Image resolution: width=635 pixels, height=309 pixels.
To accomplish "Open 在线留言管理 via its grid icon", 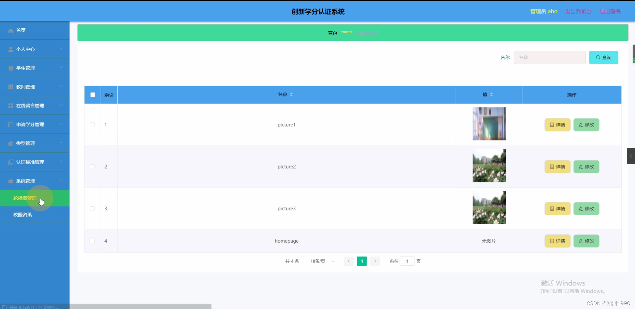I will [10, 106].
